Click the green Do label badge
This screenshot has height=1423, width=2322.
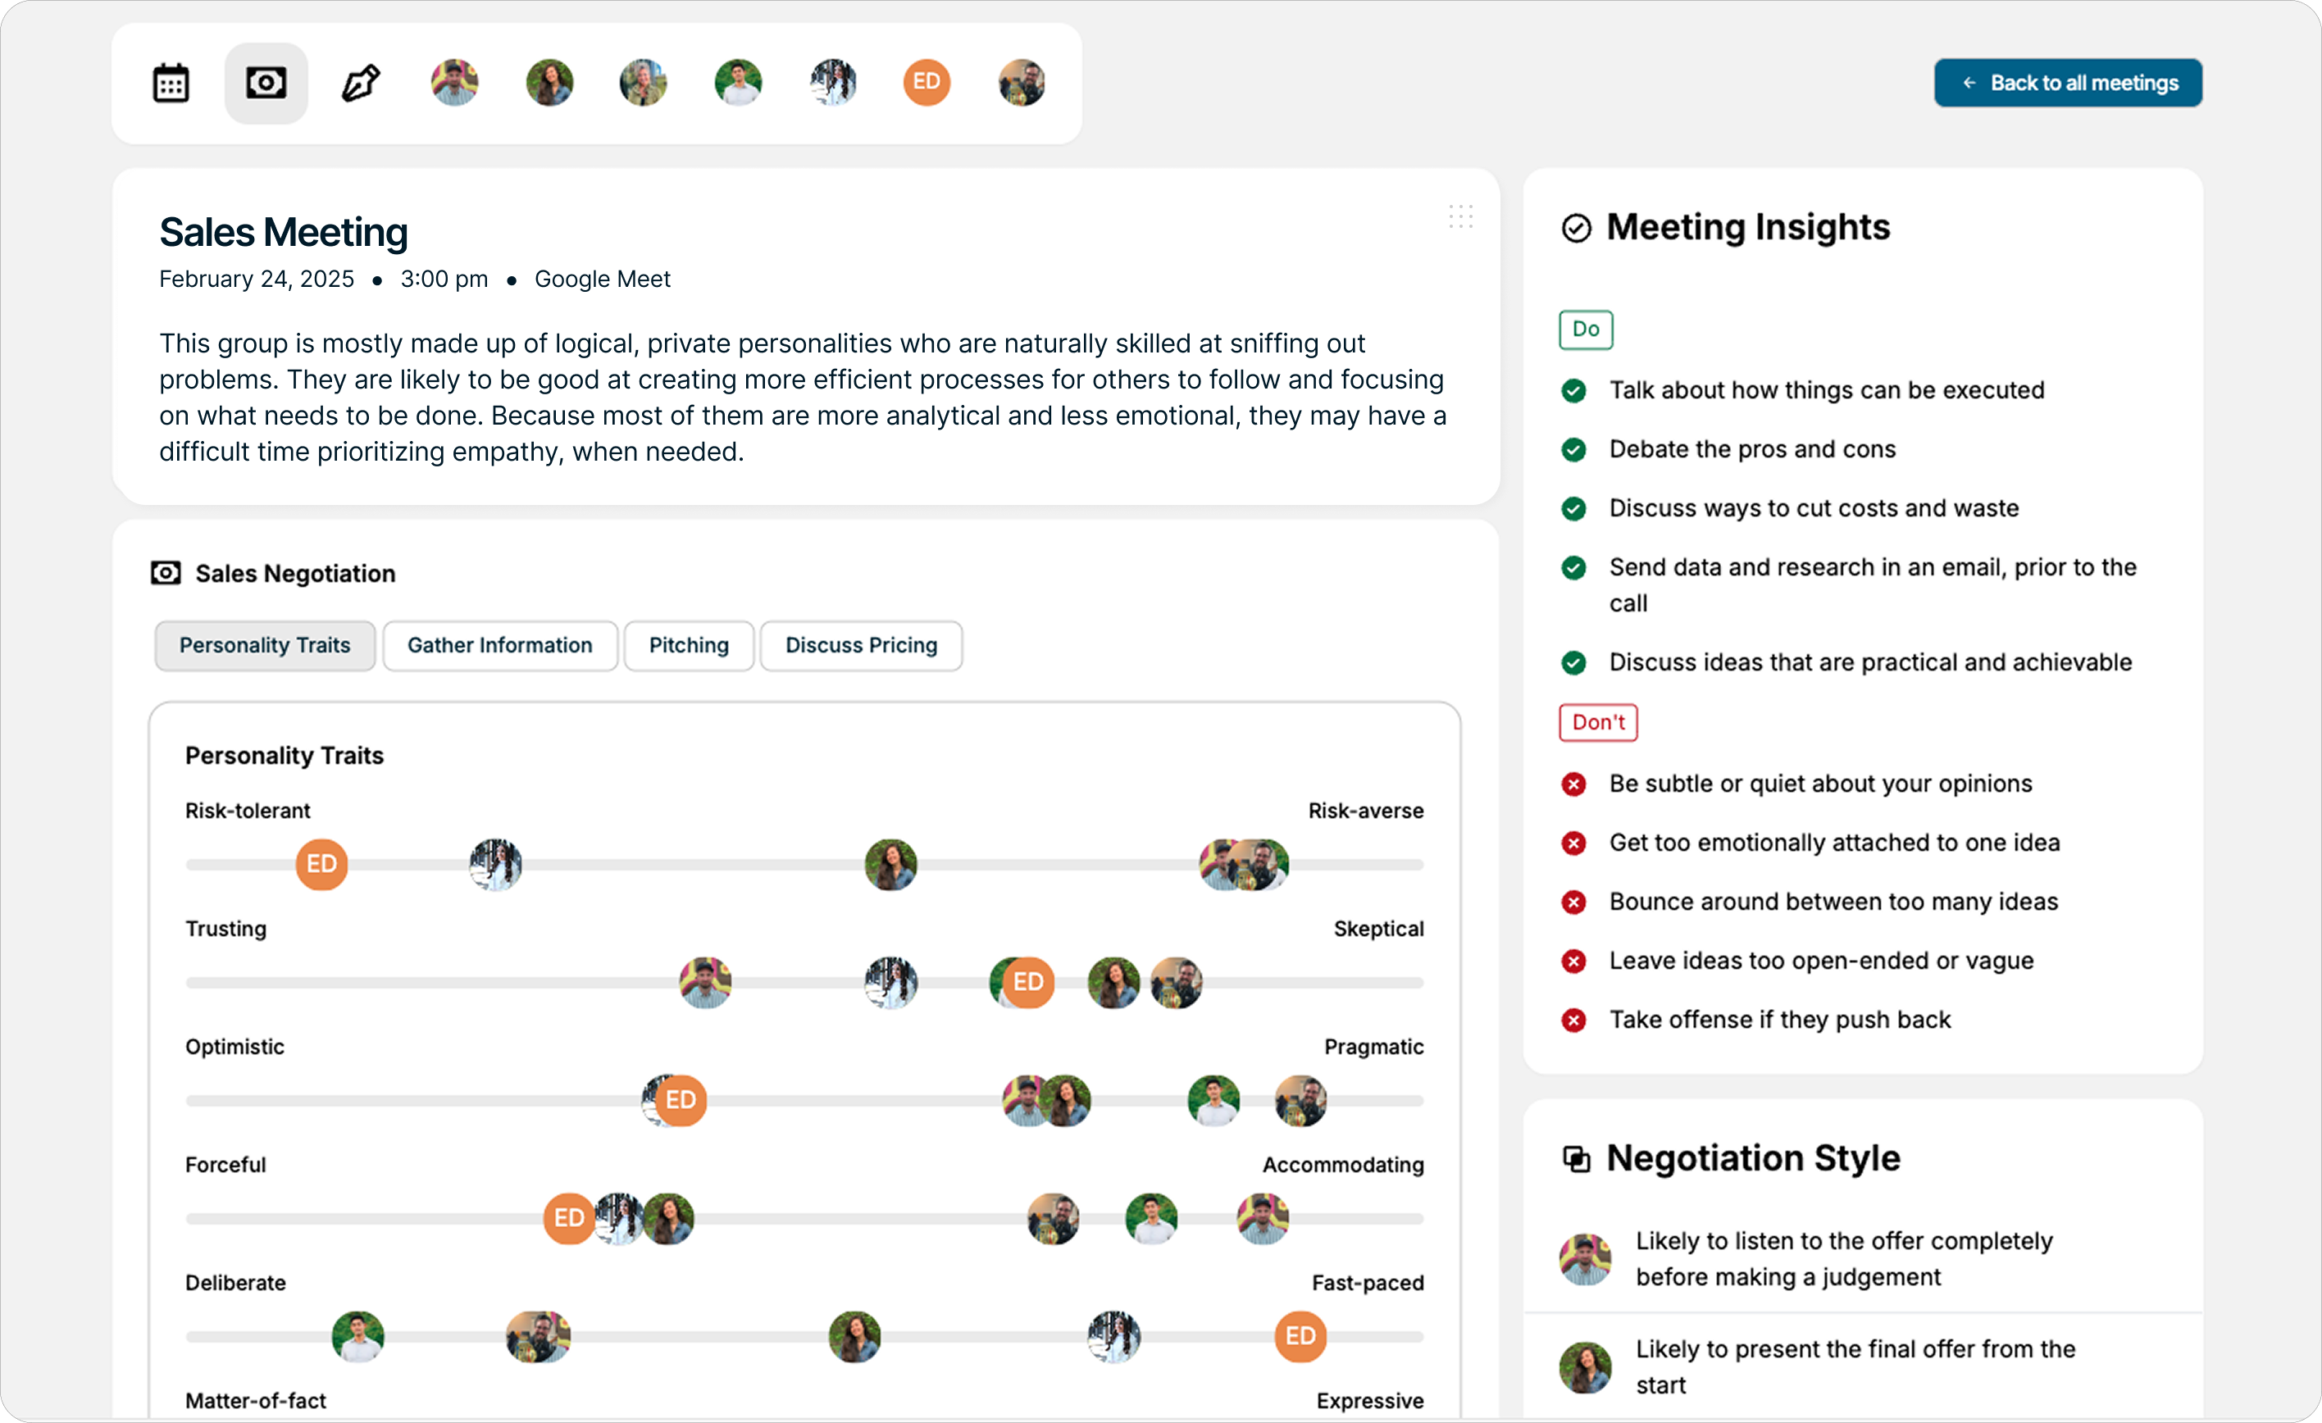coord(1585,330)
